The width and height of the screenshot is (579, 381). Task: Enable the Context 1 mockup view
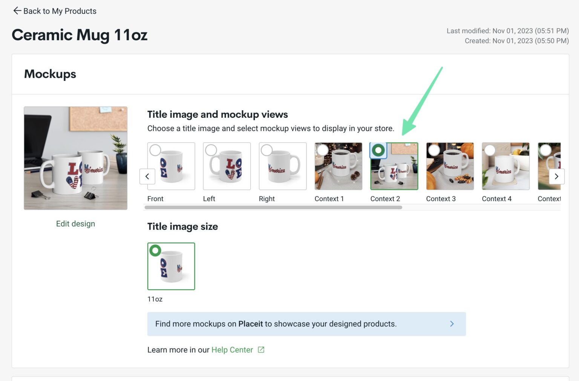point(323,150)
